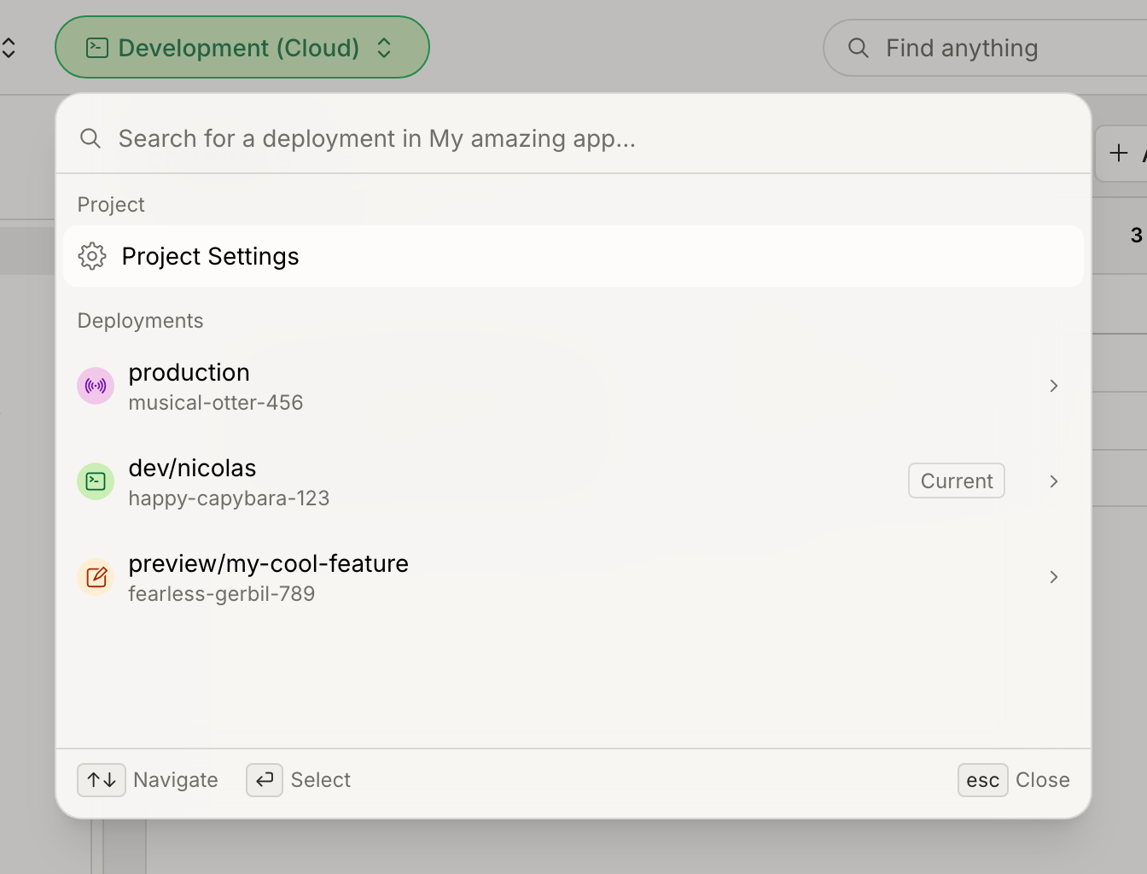Click the Current badge on dev/nicolas
The height and width of the screenshot is (874, 1147).
957,481
